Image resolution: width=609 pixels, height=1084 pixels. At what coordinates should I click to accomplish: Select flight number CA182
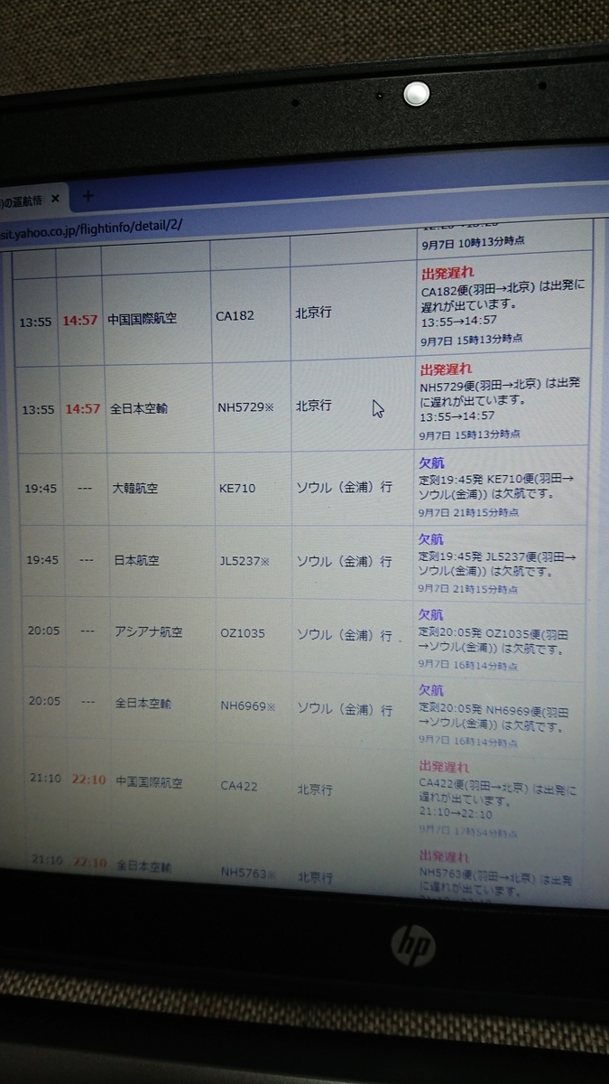(235, 316)
